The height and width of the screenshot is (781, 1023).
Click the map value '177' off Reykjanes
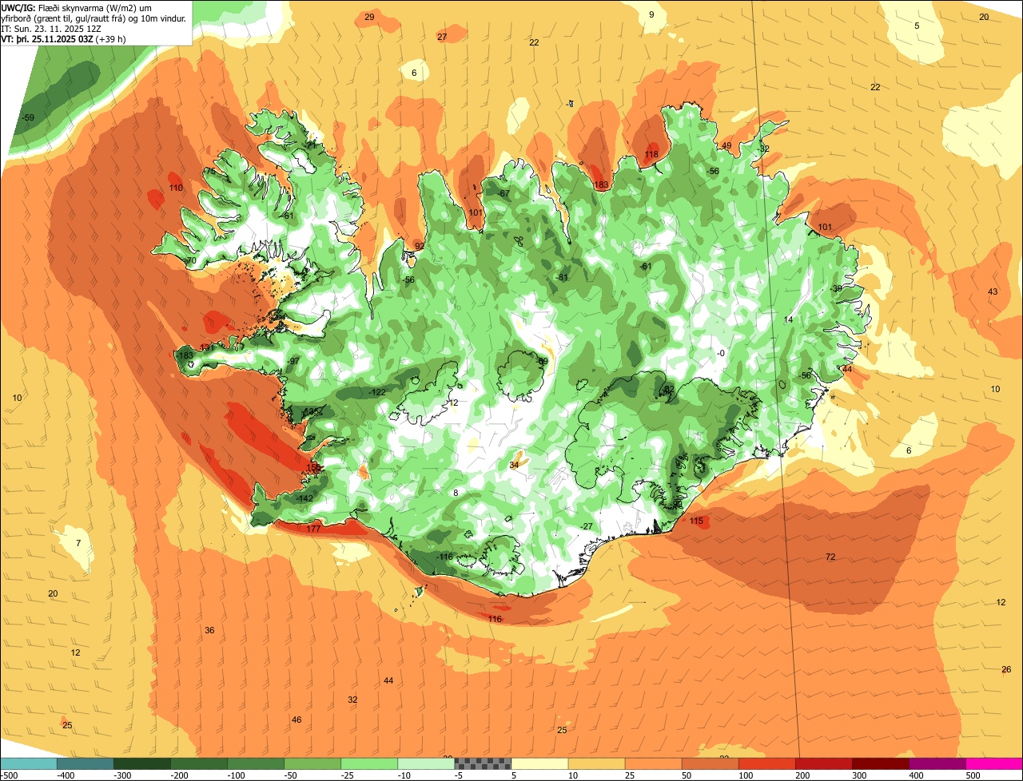pyautogui.click(x=313, y=529)
